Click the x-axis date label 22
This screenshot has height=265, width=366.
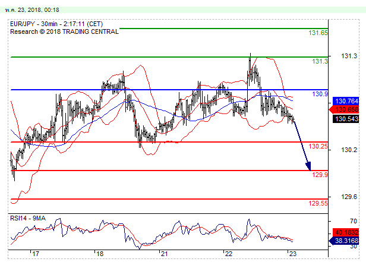(229, 254)
